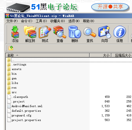The image size is (132, 130).
Task: Click size value 563 for project.properties
Action: (x=107, y=120)
